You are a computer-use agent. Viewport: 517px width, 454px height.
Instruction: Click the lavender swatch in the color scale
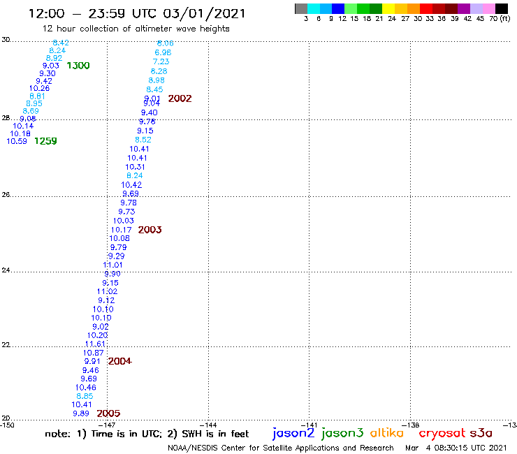pyautogui.click(x=476, y=8)
